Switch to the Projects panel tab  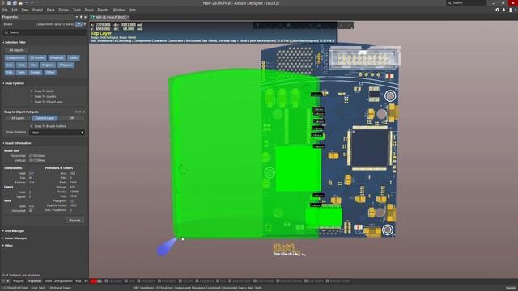pyautogui.click(x=18, y=281)
